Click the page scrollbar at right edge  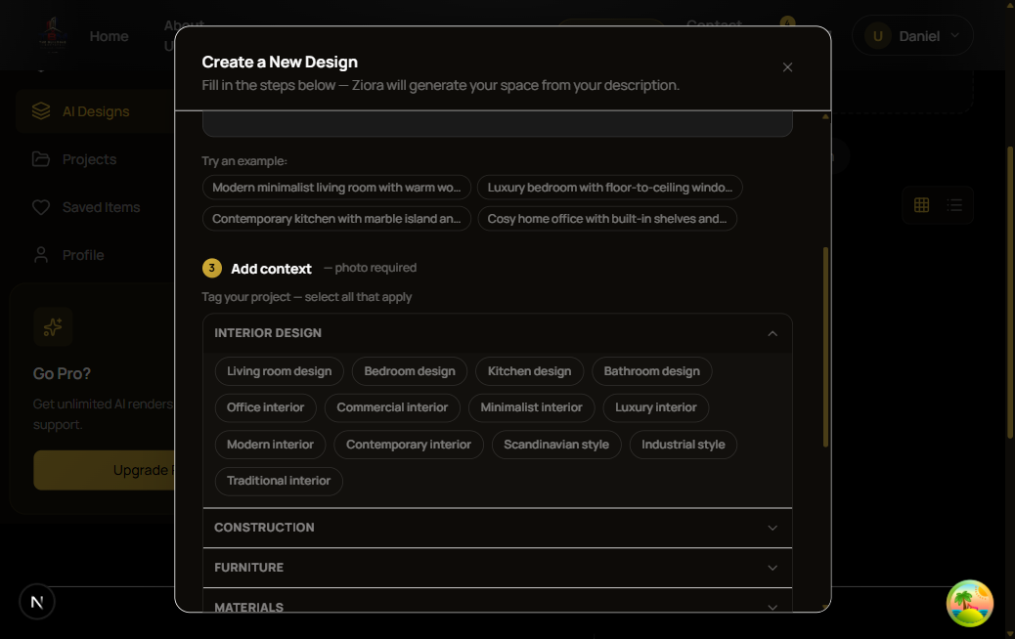tap(1010, 292)
